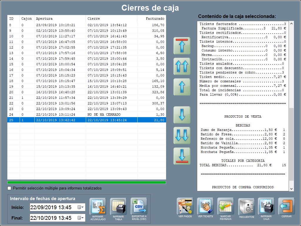This screenshot has width=301, height=226.
Task: Print the selected box with Imprimir Caja
Action: [266, 207]
